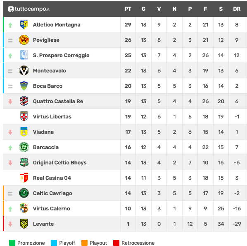Click the tuttocampo.it logo in header
This screenshot has width=247, height=246.
tap(29, 9)
